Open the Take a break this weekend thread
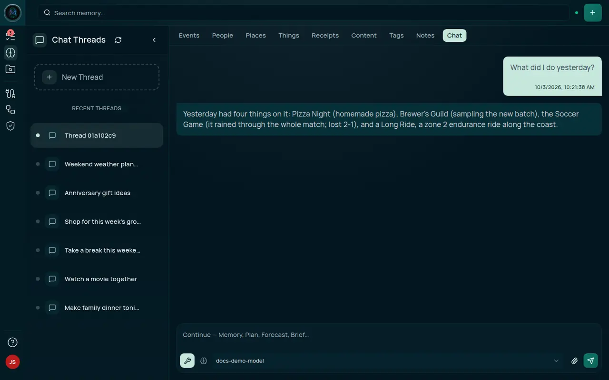Screen dimensions: 609x380 pos(97,250)
